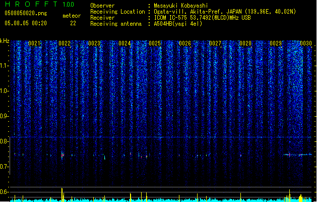Image resolution: width=317 pixels, height=202 pixels.
Task: Click the 0021 time marker
Action: pyautogui.click(x=34, y=43)
